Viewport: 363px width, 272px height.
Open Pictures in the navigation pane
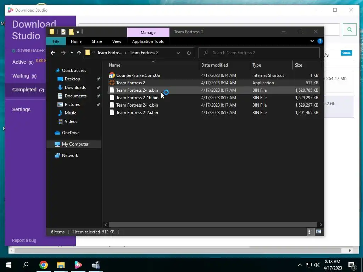(x=72, y=104)
